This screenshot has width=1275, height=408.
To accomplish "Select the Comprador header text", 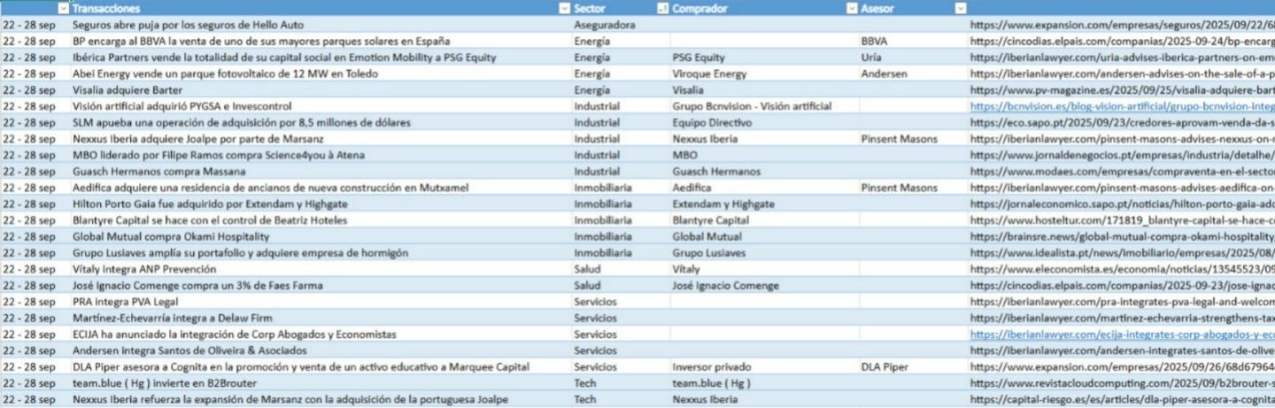I will (x=699, y=8).
